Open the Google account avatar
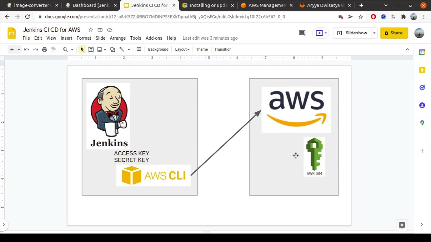 [x=419, y=33]
